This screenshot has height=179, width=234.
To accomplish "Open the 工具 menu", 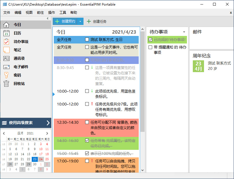I will pyautogui.click(x=63, y=13).
